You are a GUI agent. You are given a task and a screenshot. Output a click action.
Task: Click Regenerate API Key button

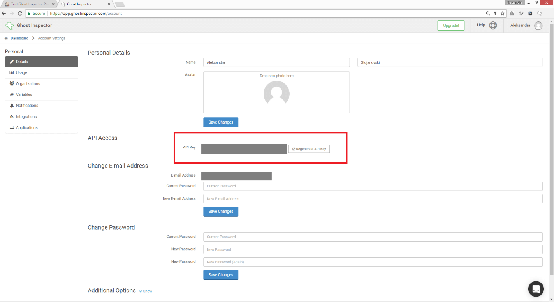(x=309, y=149)
